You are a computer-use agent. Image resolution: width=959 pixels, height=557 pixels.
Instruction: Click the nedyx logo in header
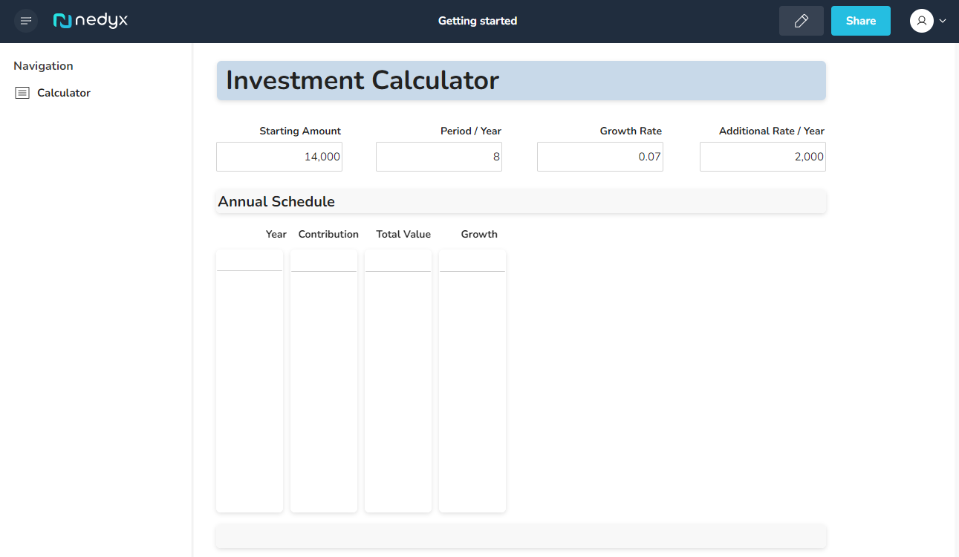click(x=91, y=21)
